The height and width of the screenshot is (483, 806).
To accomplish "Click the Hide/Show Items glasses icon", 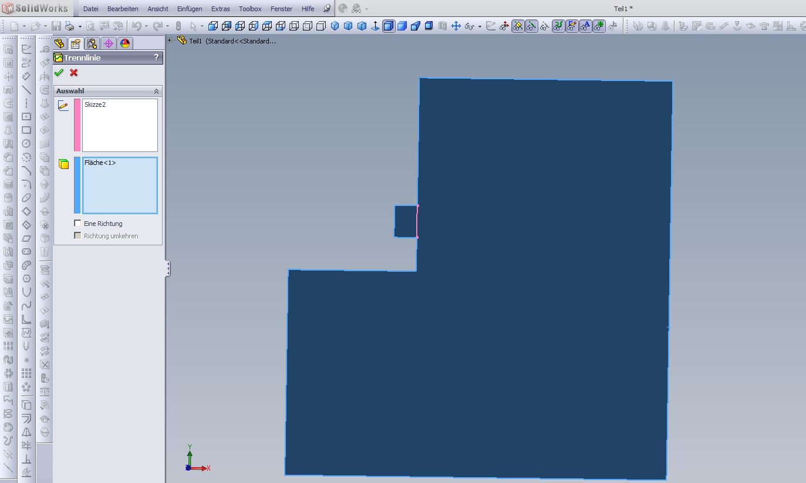I will pyautogui.click(x=470, y=26).
